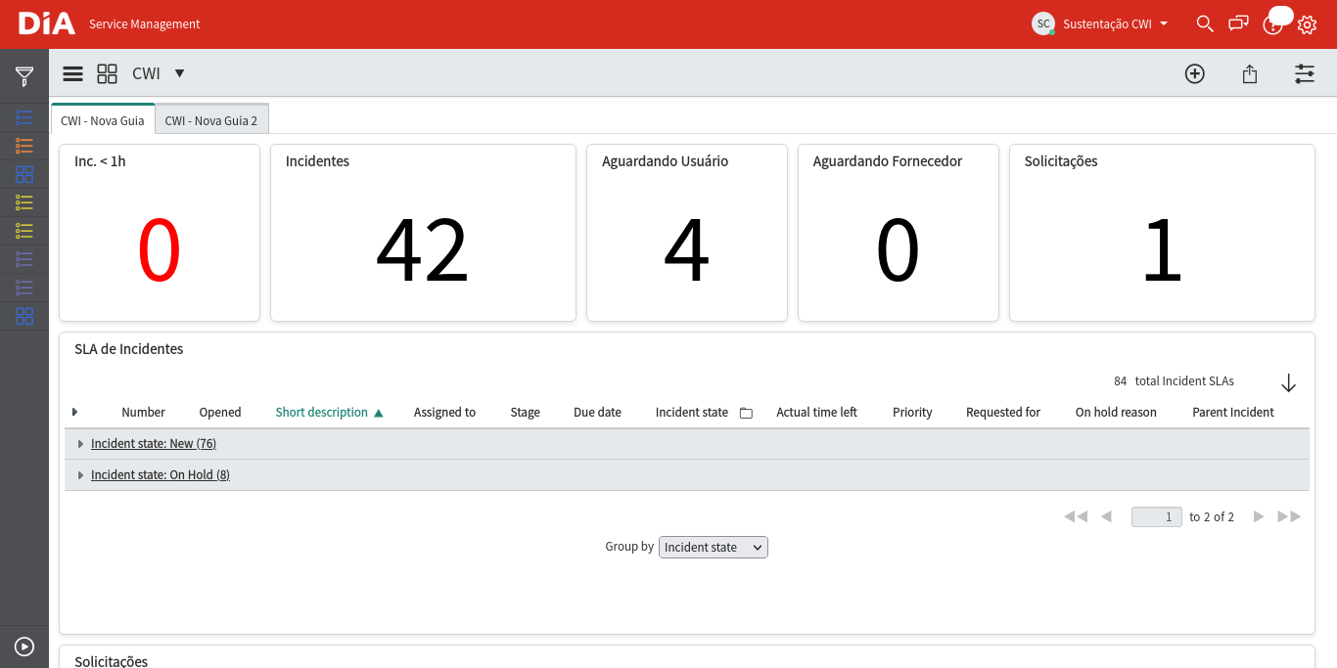Click the share dashboard icon
This screenshot has width=1337, height=668.
coord(1250,73)
